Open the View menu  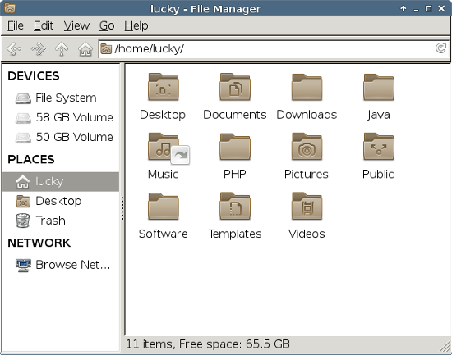tap(76, 26)
